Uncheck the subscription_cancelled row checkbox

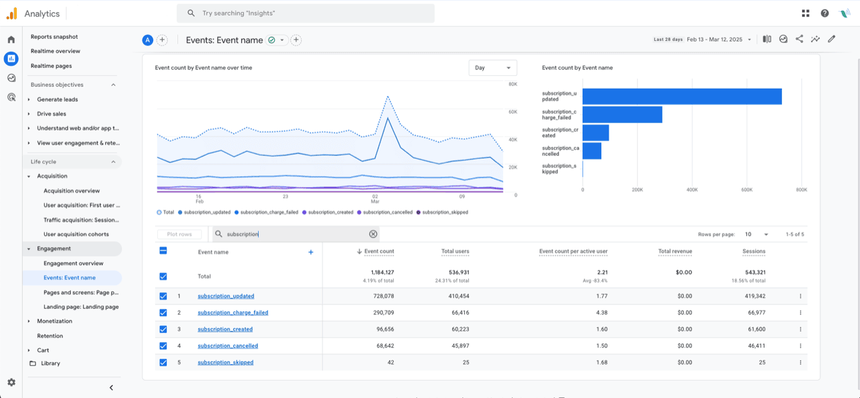[x=163, y=346]
